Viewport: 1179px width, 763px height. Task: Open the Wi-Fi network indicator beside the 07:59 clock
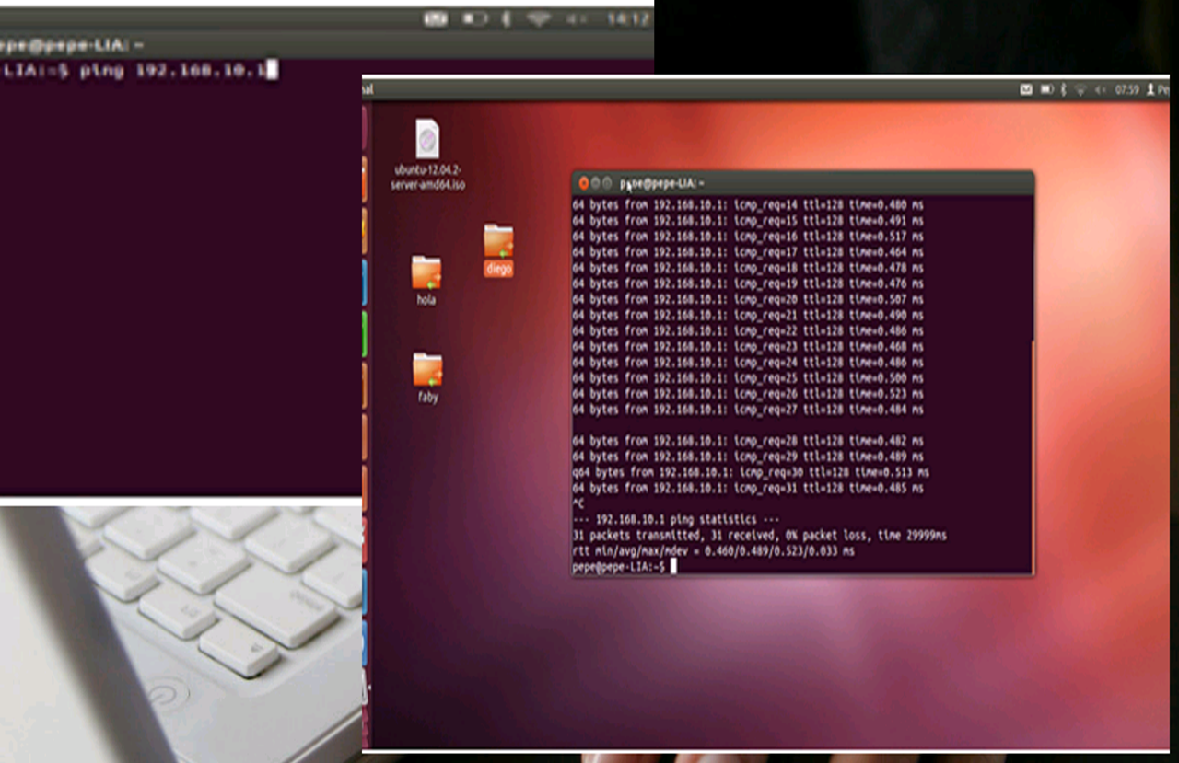tap(1080, 89)
